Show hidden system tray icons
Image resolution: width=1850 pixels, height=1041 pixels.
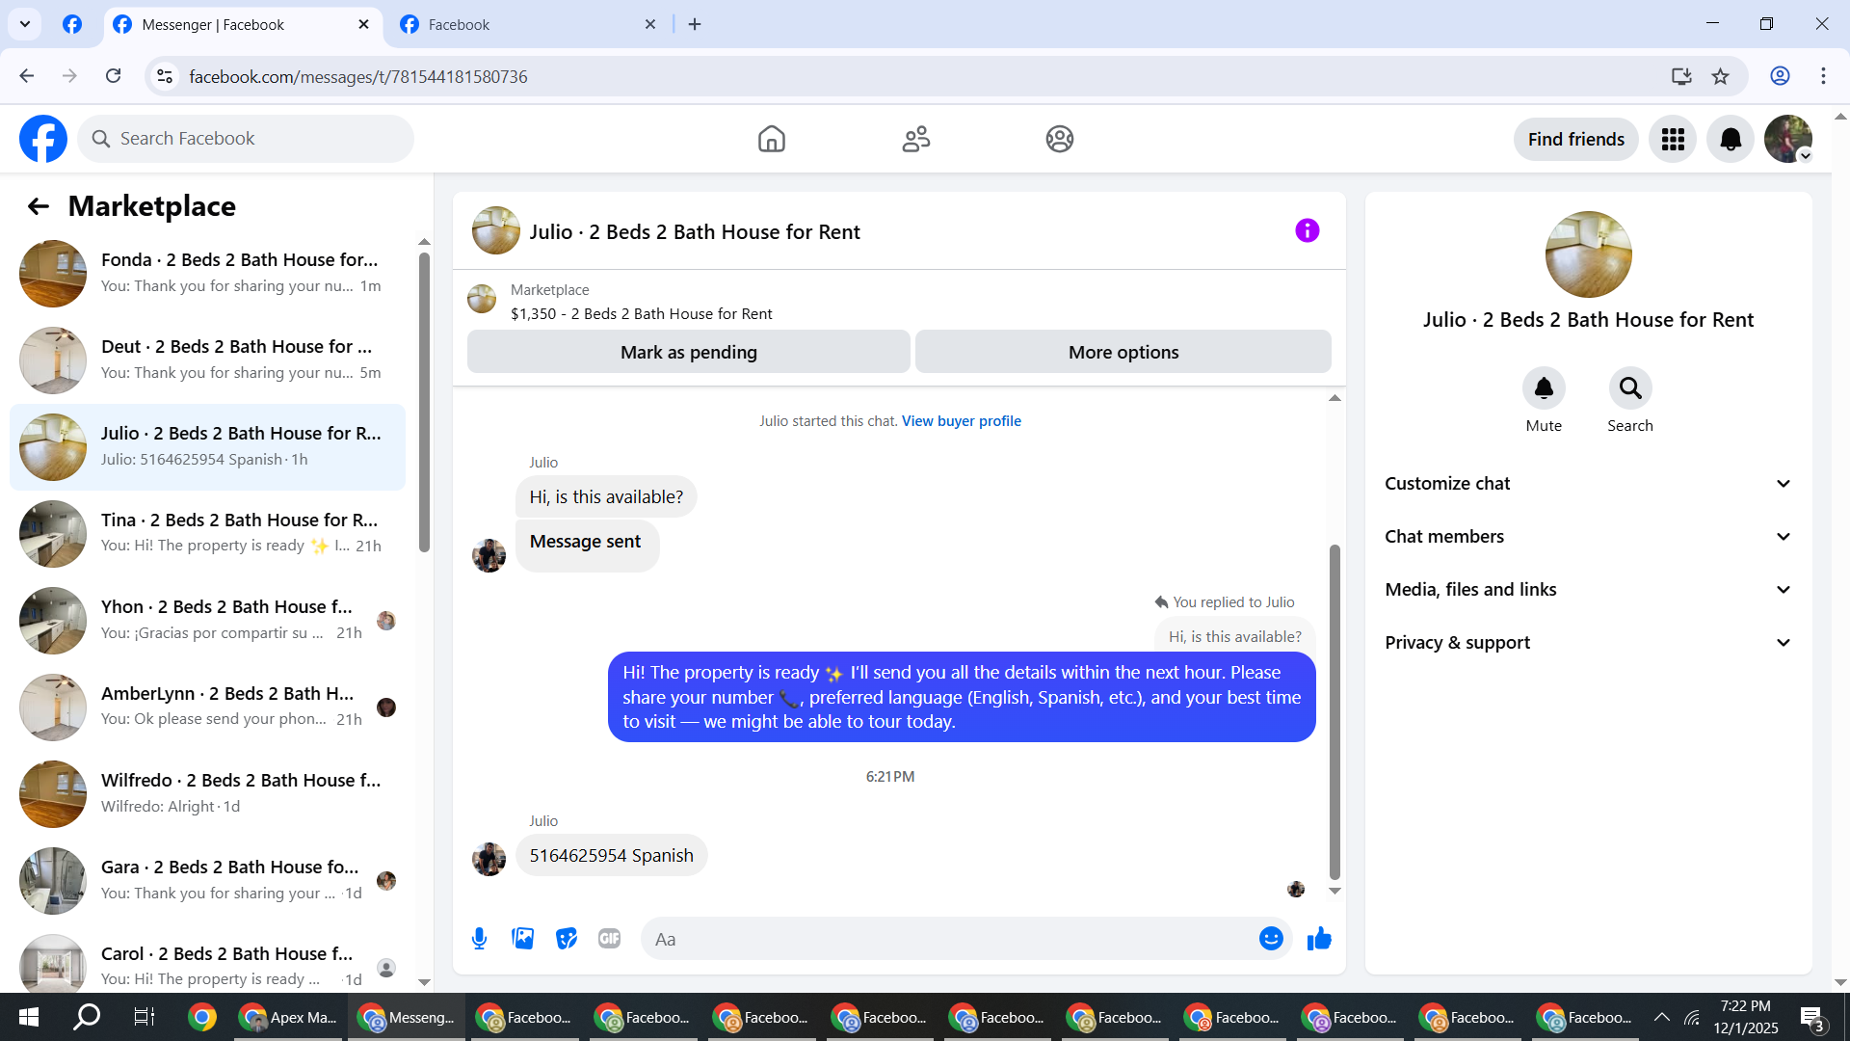click(x=1662, y=1017)
